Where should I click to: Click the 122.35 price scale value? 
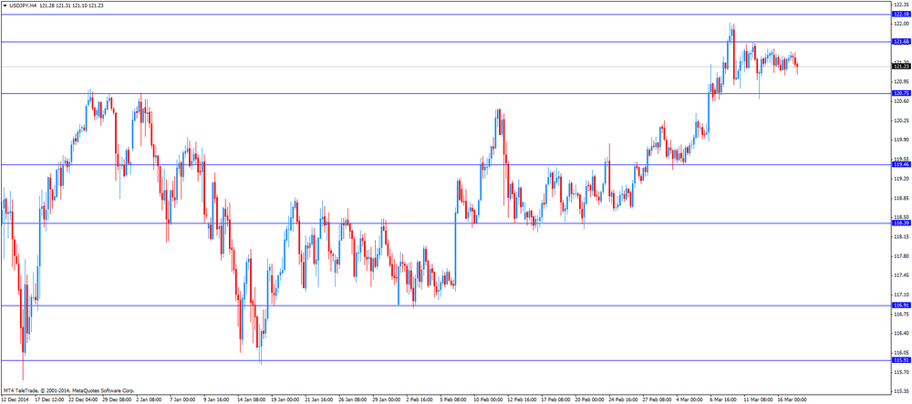pos(901,5)
